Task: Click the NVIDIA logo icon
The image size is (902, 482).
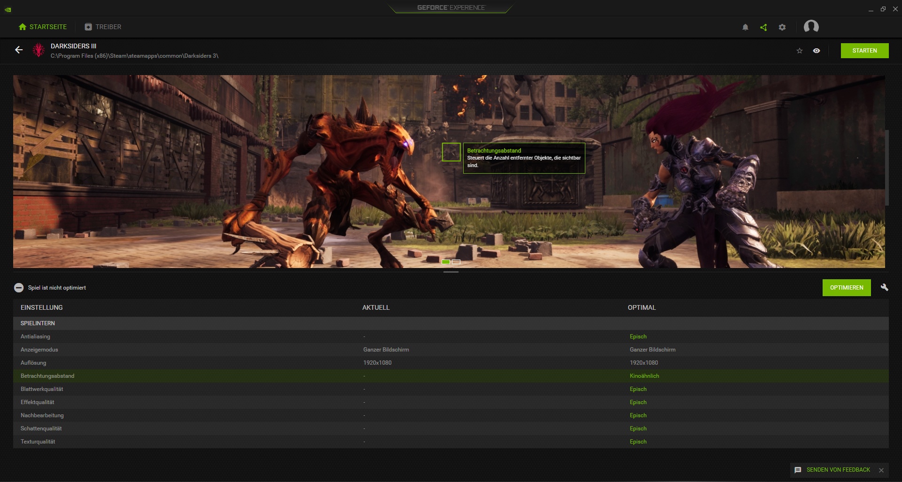Action: pos(8,9)
